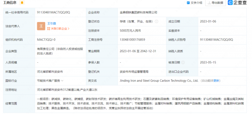Click the 工商信息 section heading

click(10, 3)
